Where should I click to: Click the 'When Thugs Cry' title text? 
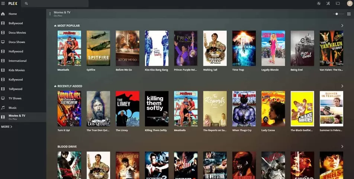click(242, 130)
